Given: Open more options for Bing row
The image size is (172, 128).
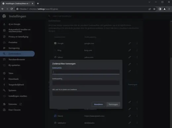Looking at the screenshot, I should [137, 50].
